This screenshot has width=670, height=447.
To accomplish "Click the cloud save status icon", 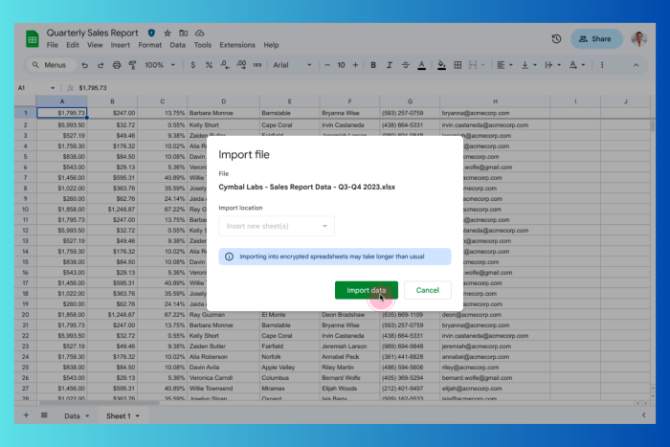I will (199, 33).
